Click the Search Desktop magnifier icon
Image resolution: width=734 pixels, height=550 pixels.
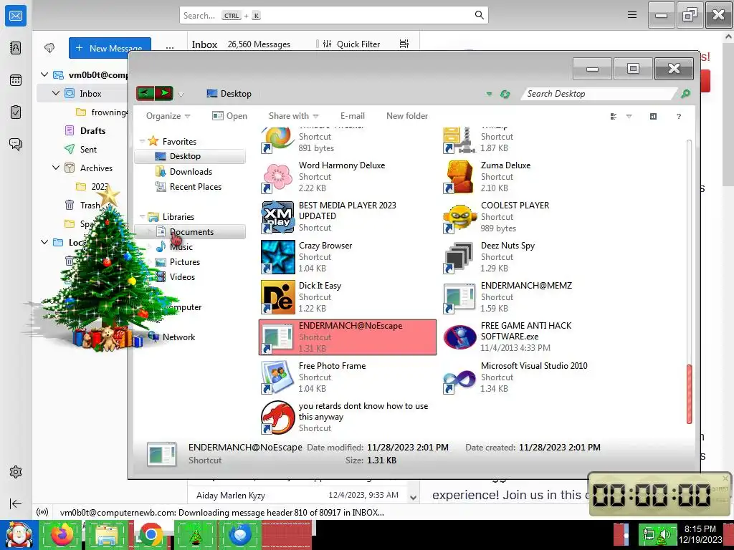685,94
